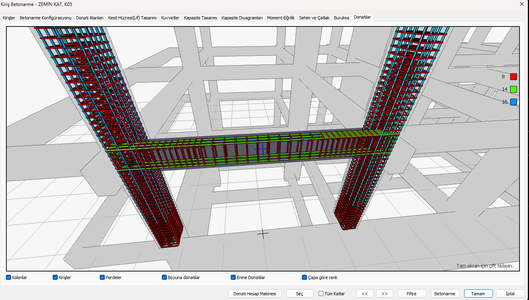Select the Moment-Eğrilik tab
Viewport: 529px width, 300px height.
click(x=281, y=18)
